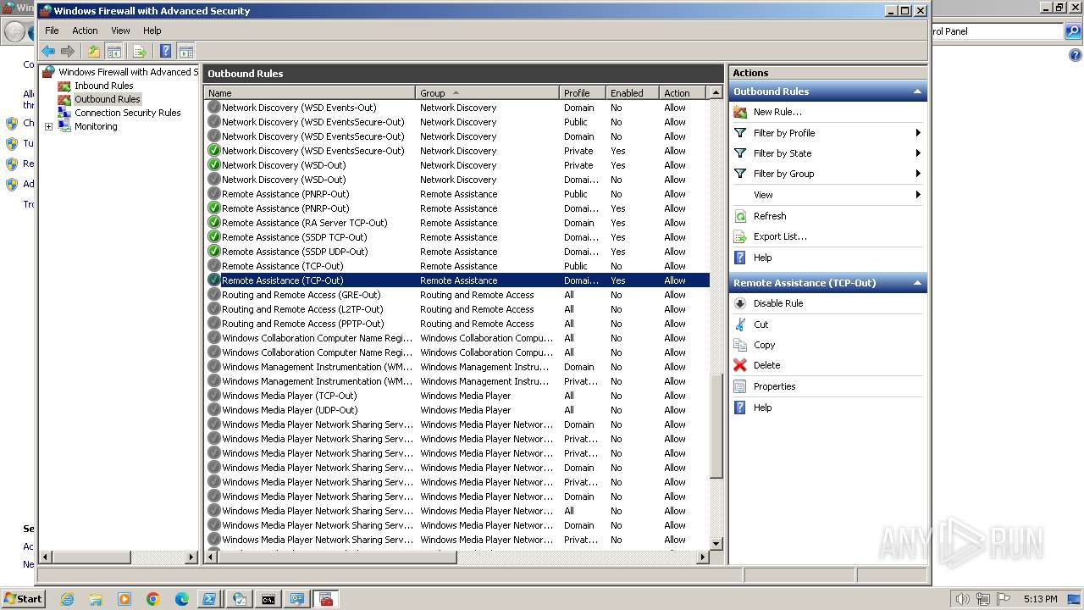Click the New Rule icon in Actions
This screenshot has width=1084, height=610.
pyautogui.click(x=740, y=112)
